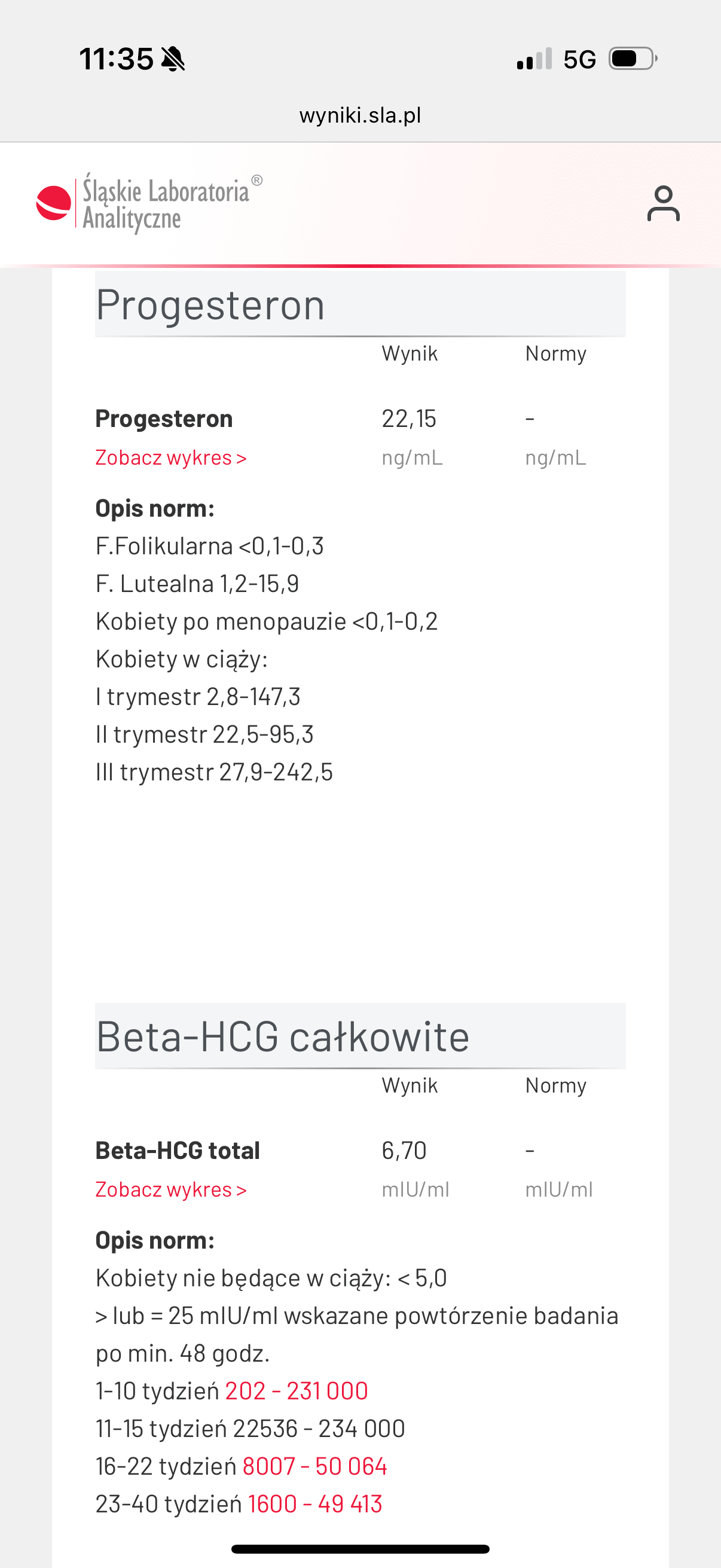
Task: Open Zobacz wykres link under Progesteron
Action: tap(171, 457)
